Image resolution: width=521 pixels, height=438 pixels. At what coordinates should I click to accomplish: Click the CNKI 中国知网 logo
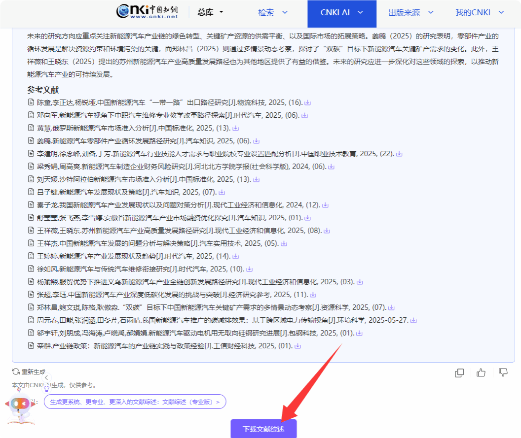[x=147, y=12]
